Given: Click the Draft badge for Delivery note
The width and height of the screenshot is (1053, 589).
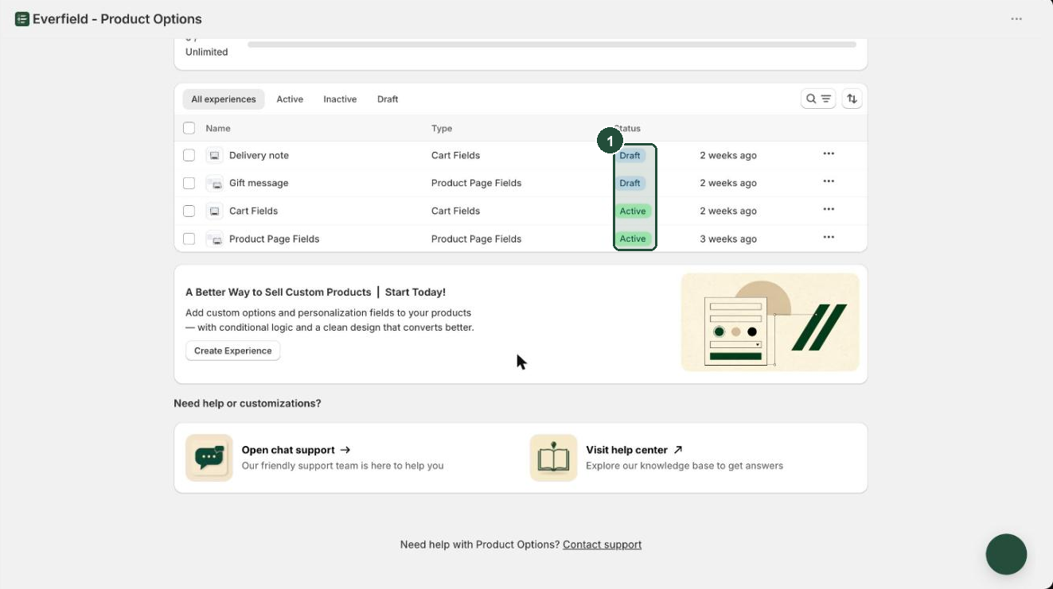Looking at the screenshot, I should coord(630,156).
